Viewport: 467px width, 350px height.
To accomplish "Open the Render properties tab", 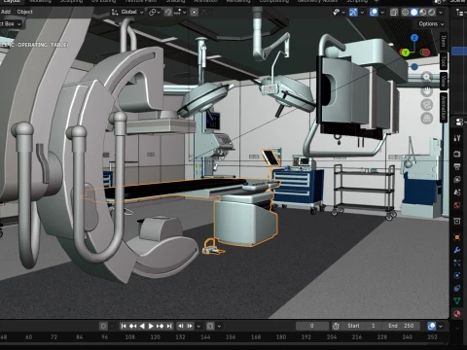I will click(x=457, y=154).
